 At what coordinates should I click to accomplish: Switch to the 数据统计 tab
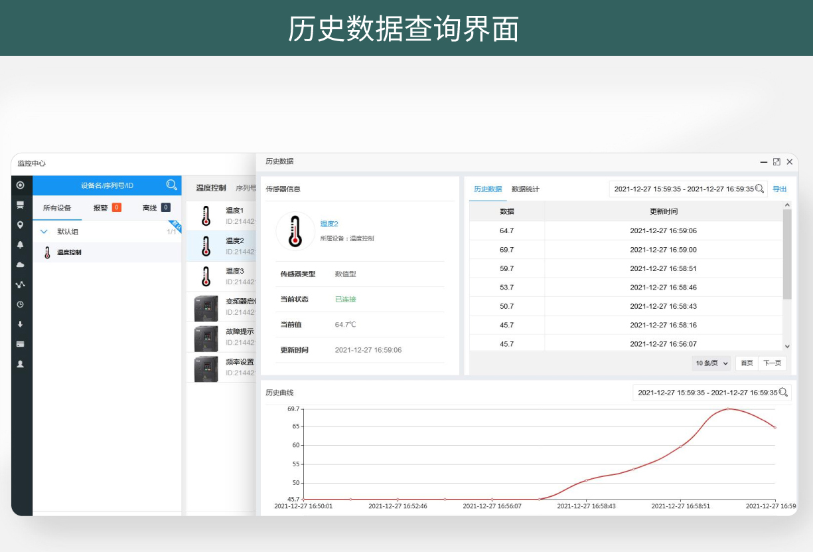coord(524,189)
